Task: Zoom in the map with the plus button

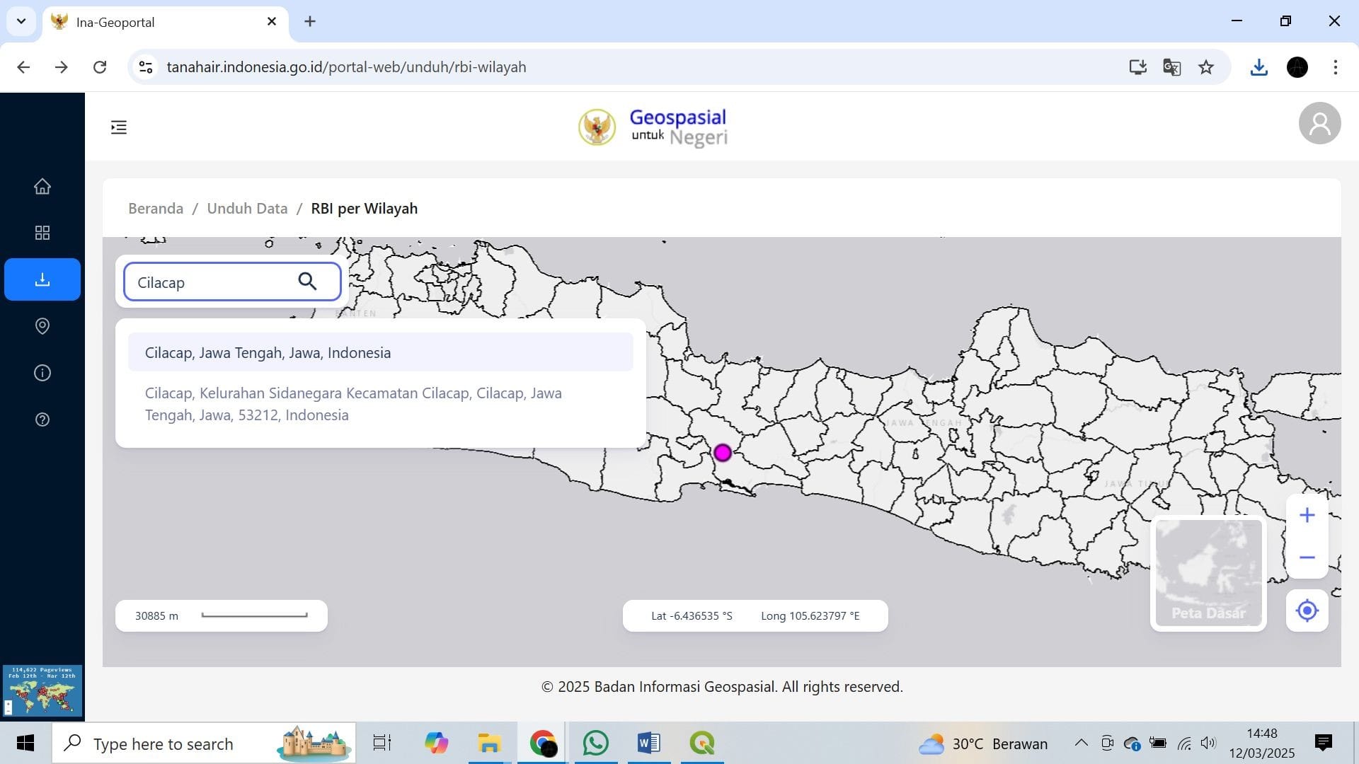Action: (1307, 515)
